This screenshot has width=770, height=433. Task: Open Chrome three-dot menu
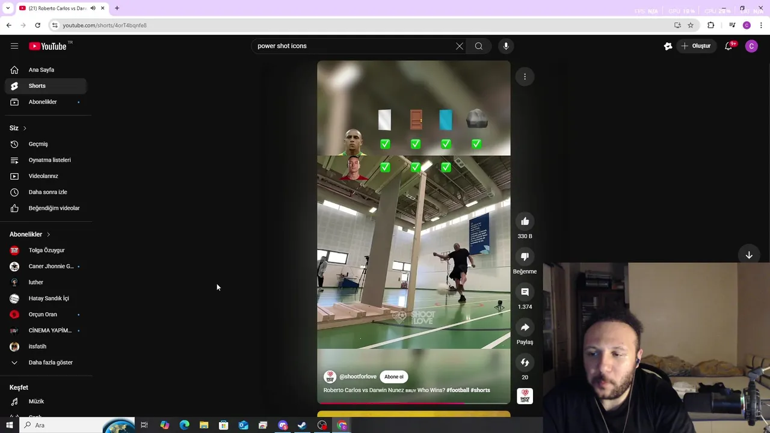761,25
